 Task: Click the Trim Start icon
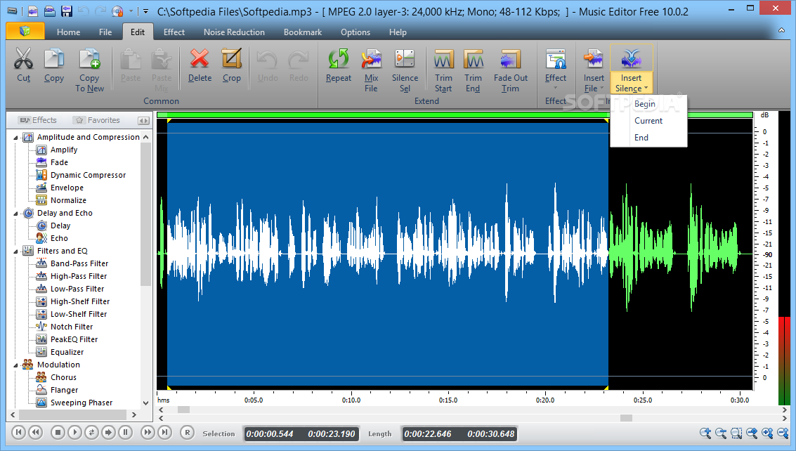point(443,60)
